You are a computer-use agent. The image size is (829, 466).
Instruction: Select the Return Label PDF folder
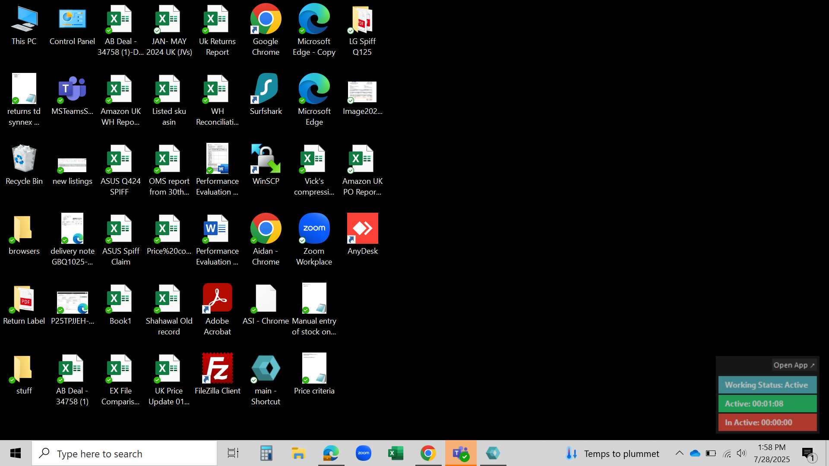24,305
